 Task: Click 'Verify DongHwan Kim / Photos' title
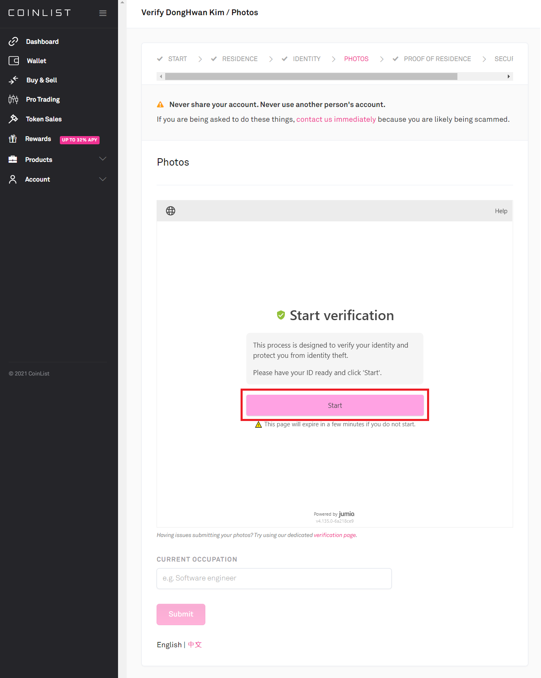(200, 12)
